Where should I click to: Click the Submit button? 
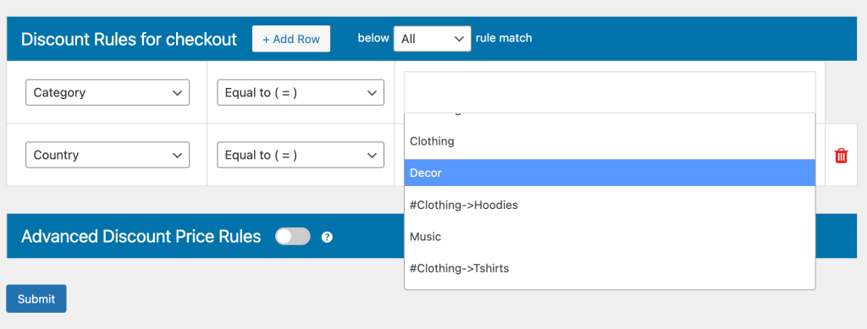(36, 299)
